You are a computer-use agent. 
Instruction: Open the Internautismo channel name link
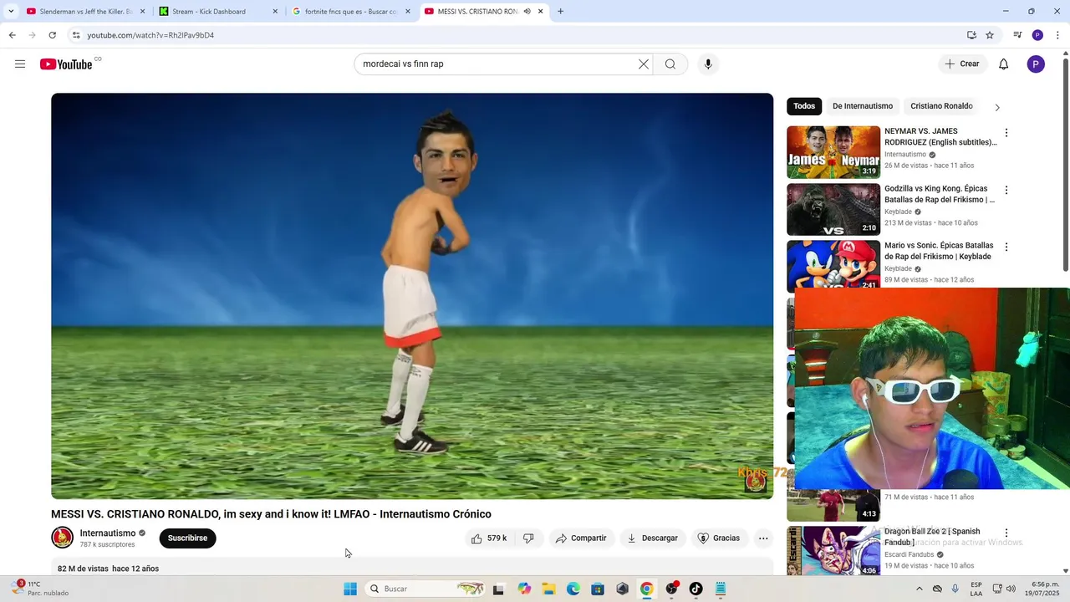coord(108,533)
